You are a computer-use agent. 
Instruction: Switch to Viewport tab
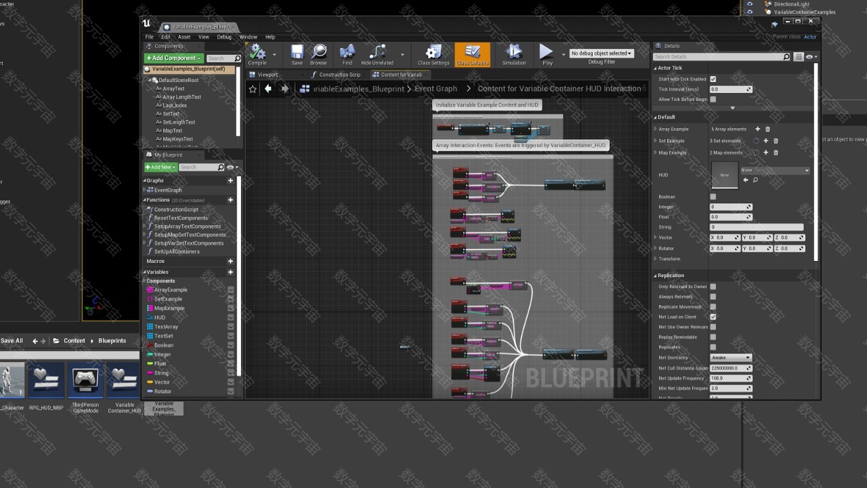[x=268, y=75]
